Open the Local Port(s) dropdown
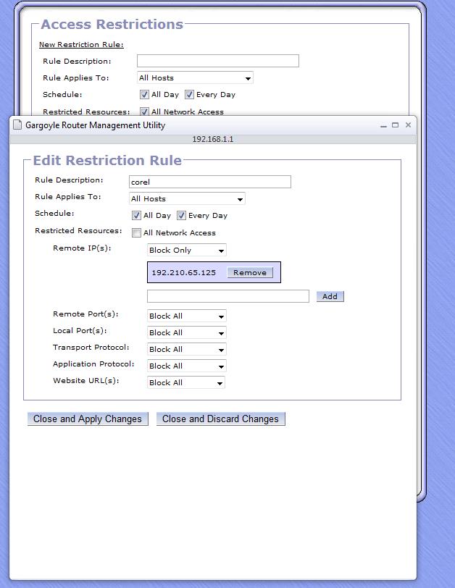Image resolution: width=455 pixels, height=588 pixels. pyautogui.click(x=186, y=332)
